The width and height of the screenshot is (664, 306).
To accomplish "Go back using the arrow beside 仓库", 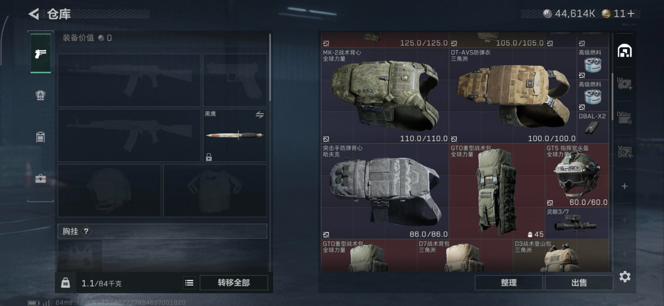I will click(x=34, y=14).
